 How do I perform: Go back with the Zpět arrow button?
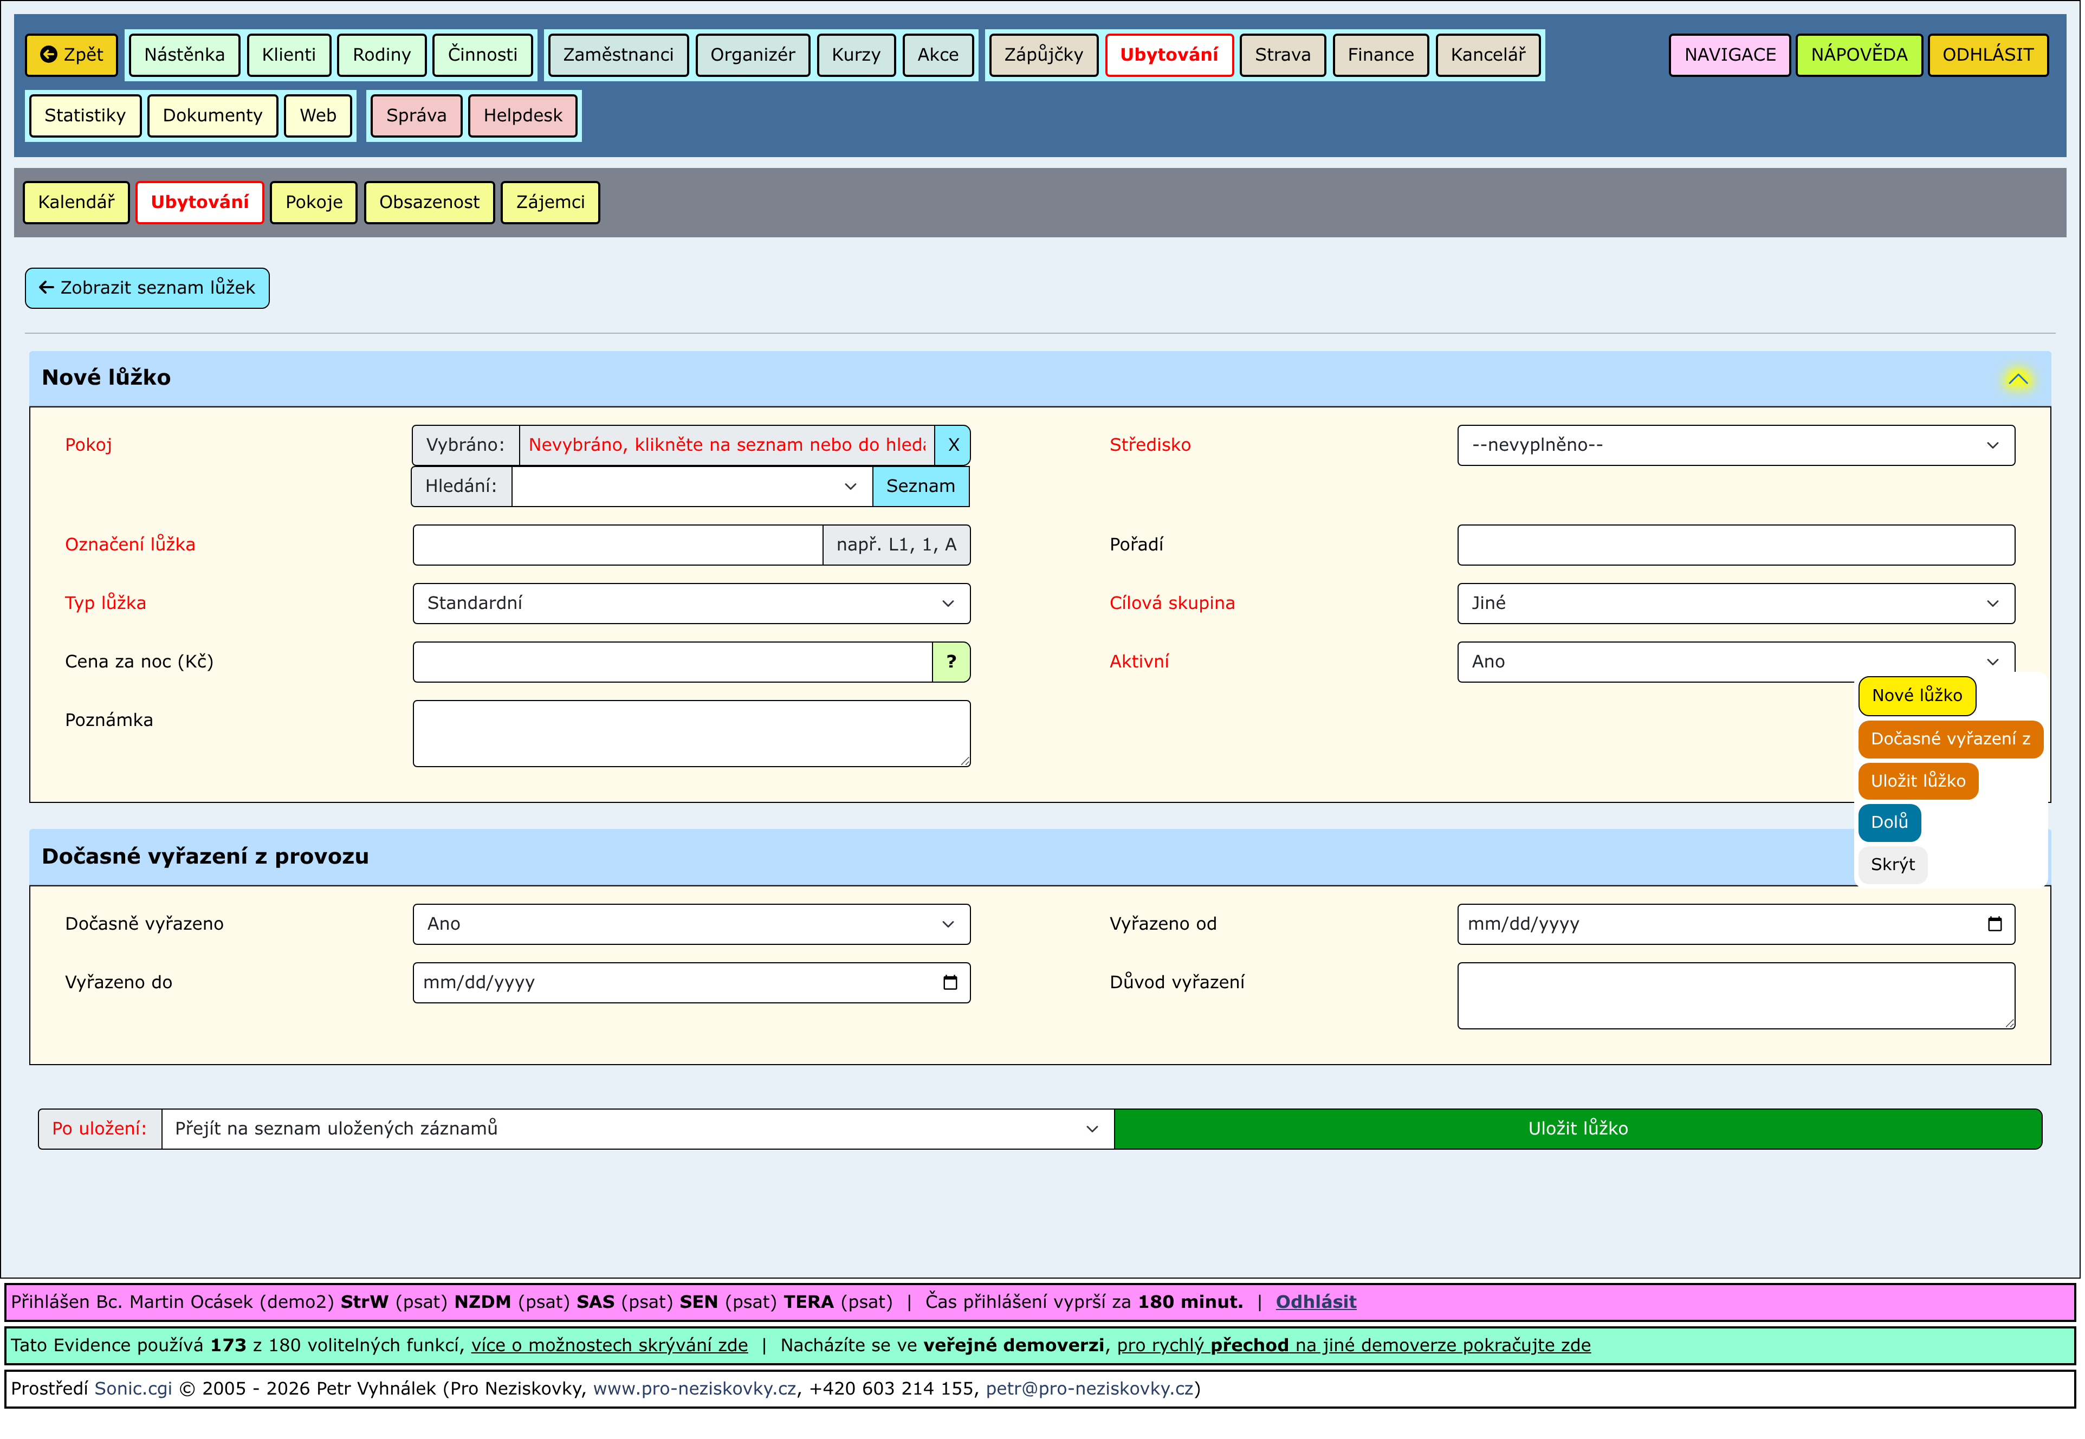pos(72,54)
